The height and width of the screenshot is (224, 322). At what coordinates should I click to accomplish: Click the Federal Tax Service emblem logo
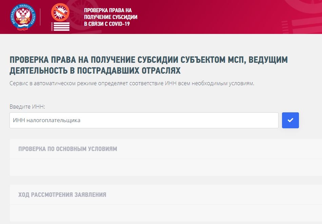(x=23, y=17)
